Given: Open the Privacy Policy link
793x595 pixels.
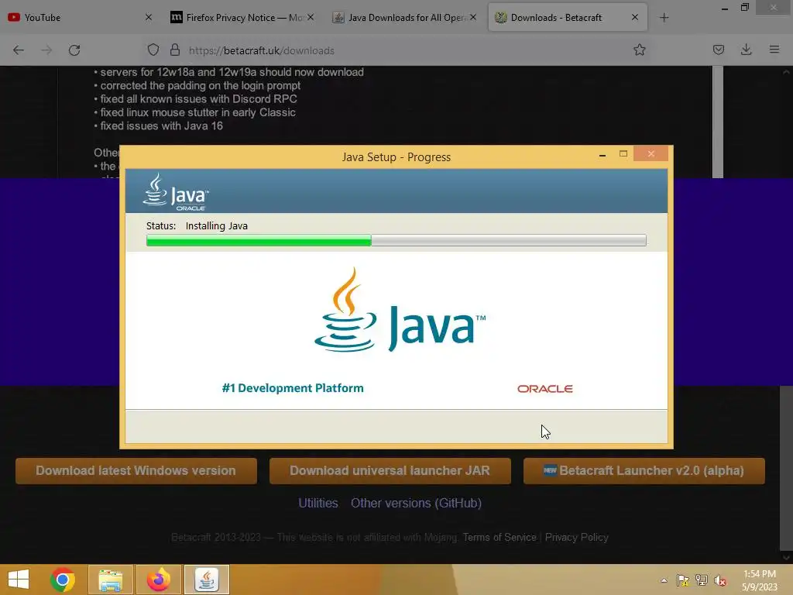Looking at the screenshot, I should click(x=576, y=538).
